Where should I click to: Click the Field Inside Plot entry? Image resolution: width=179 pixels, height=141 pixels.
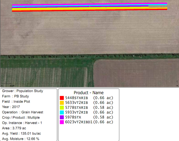(x=16, y=102)
